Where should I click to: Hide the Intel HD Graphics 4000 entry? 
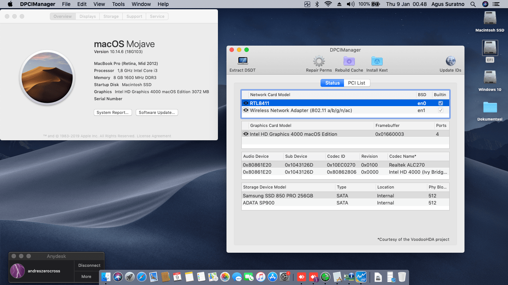pyautogui.click(x=245, y=134)
